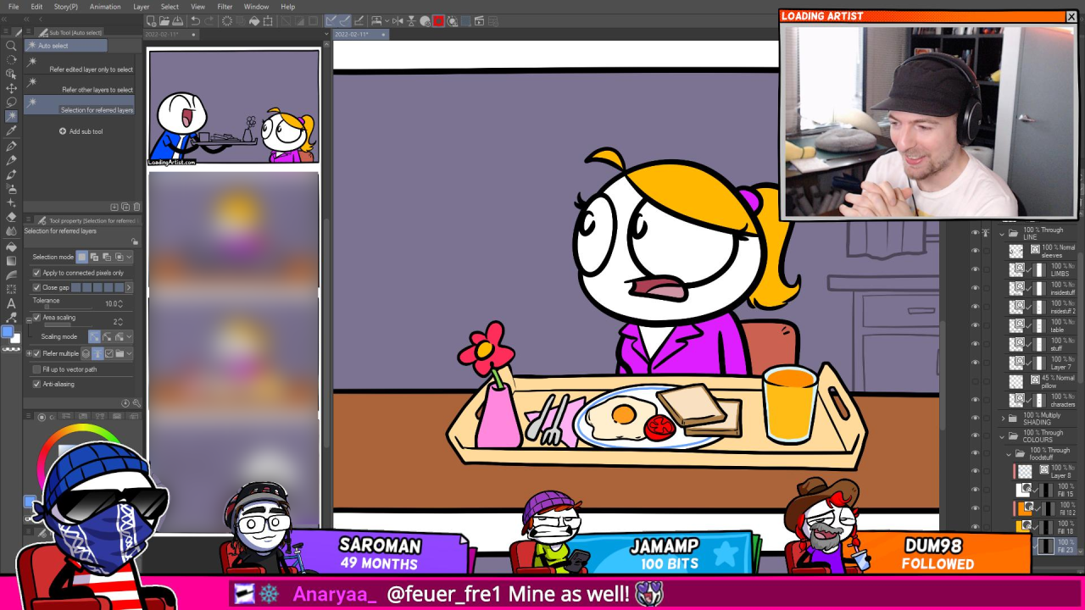Screen dimensions: 1085x610
Task: Select the Eyedropper tool
Action: (x=11, y=131)
